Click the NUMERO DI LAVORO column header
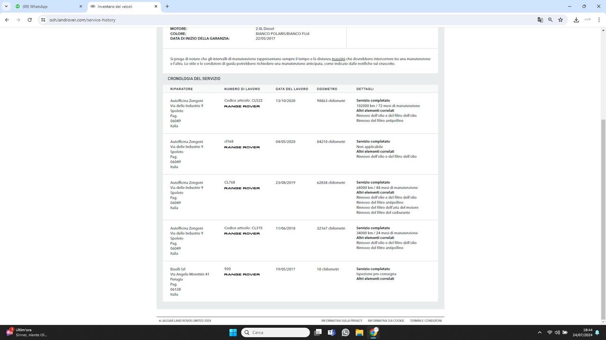Viewport: 606px width, 340px height. (242, 89)
